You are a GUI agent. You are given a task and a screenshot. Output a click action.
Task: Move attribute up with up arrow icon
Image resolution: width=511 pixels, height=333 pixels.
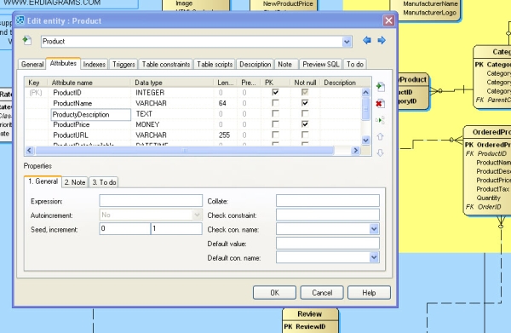380,136
